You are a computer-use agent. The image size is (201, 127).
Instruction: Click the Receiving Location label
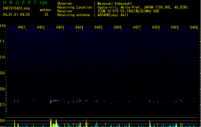tap(74, 7)
